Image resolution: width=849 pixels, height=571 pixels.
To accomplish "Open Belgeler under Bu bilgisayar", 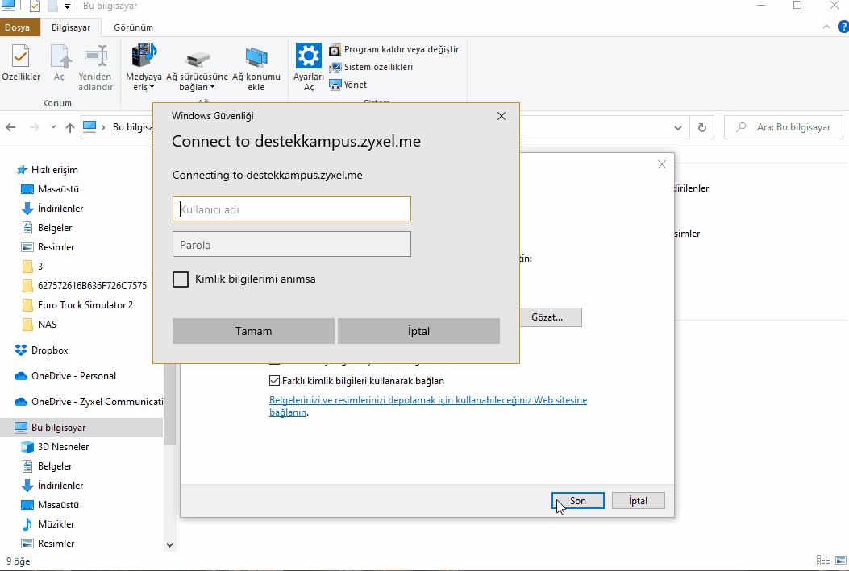I will tap(47, 466).
